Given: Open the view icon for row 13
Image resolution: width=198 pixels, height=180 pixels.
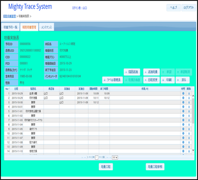Looking at the screenshot, I should click(x=183, y=147).
